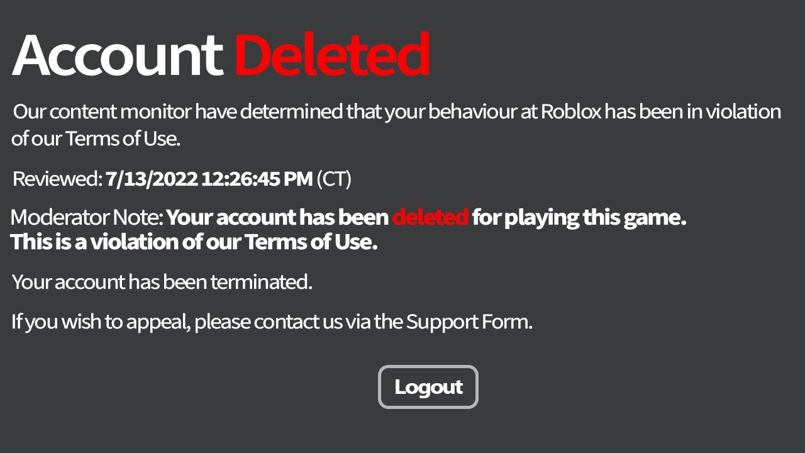Click the word "Roblox" in the first paragraph
The width and height of the screenshot is (805, 453).
pos(571,112)
